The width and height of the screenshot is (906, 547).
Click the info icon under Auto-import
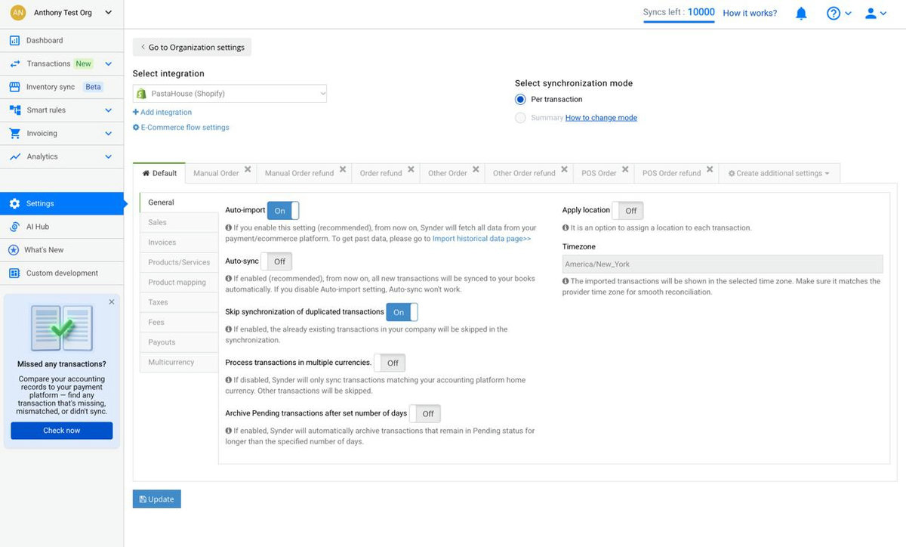pyautogui.click(x=229, y=227)
